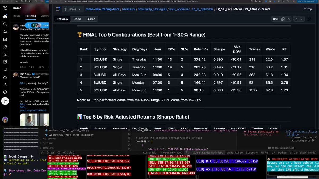Copy raw file contents on GitHub
Screen dimensions: 319x179
tap(283, 19)
